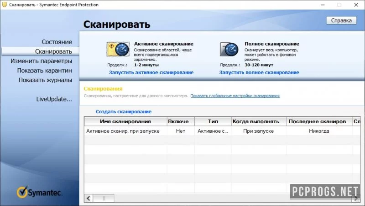Click the horizontal scrollbar thumb
The width and height of the screenshot is (365, 206).
[x=104, y=198]
